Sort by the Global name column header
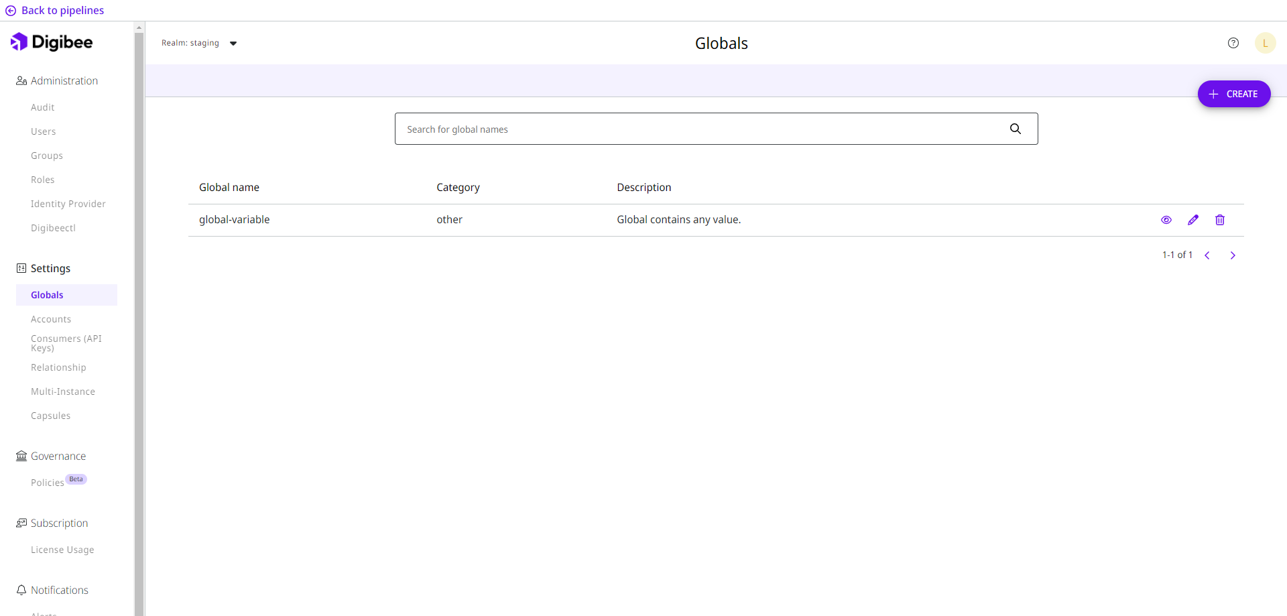 pos(229,187)
